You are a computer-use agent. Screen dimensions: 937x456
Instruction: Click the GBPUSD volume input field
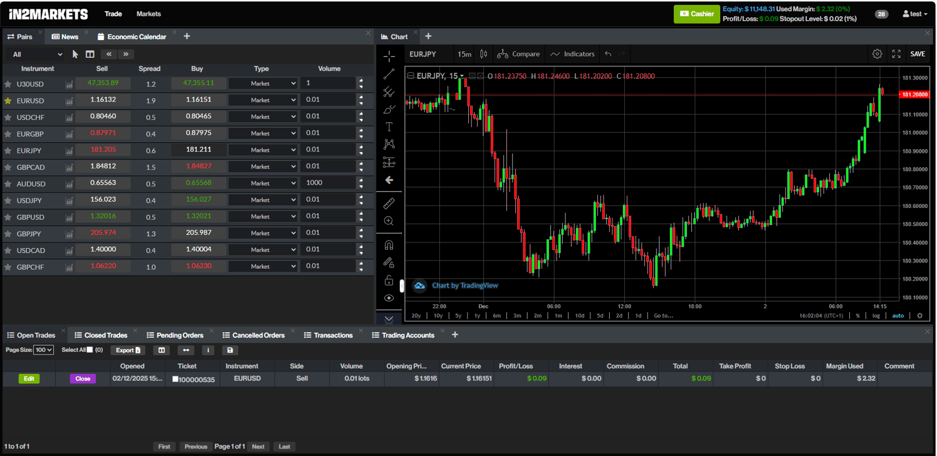[327, 216]
